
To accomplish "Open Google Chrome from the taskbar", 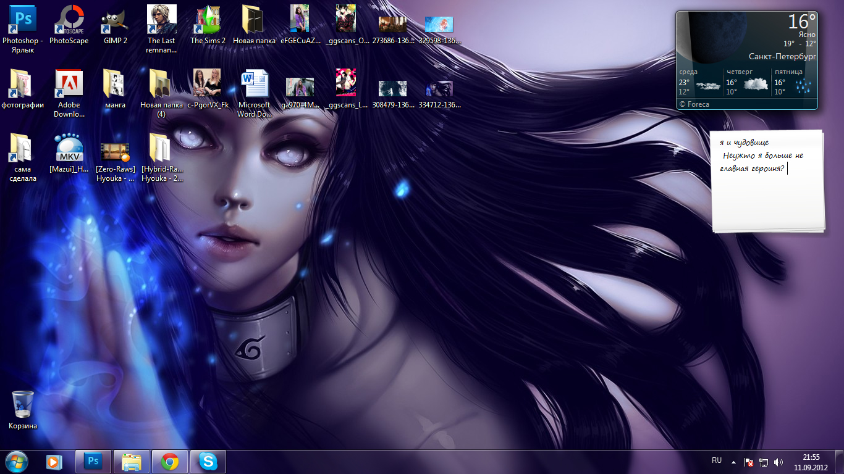I will click(170, 461).
